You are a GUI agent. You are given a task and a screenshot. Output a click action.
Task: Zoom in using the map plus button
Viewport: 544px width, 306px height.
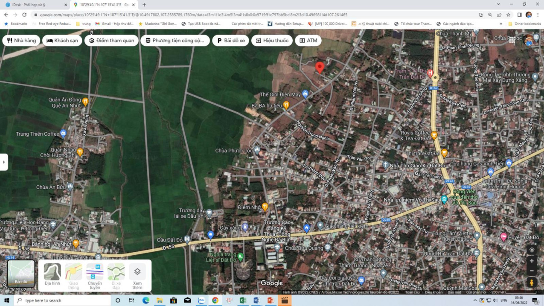point(532,261)
